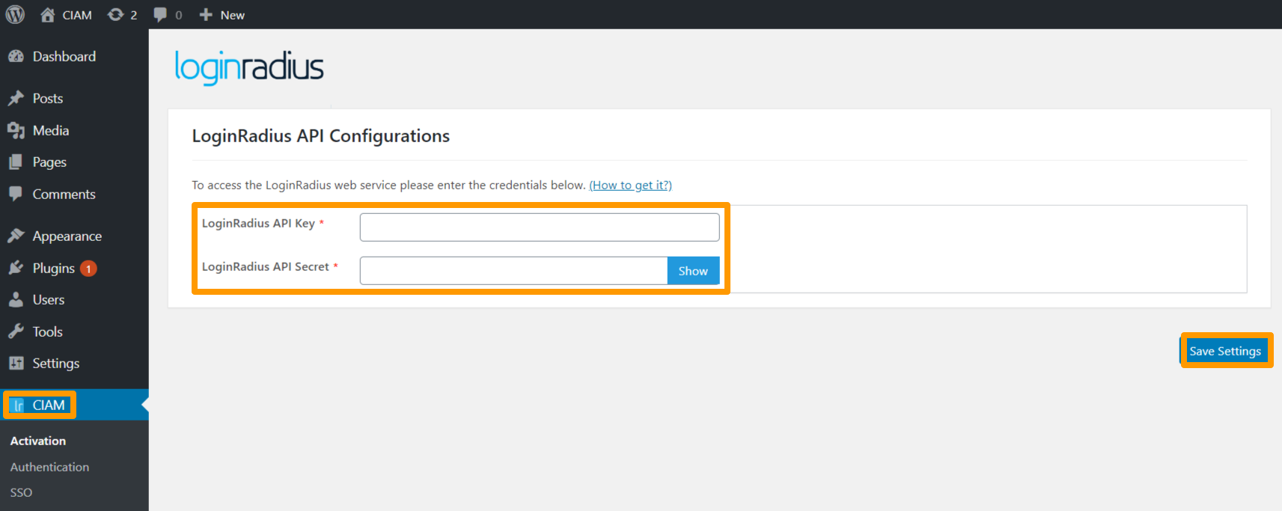Select the Tools wrench icon
This screenshot has height=511, width=1282.
click(16, 331)
